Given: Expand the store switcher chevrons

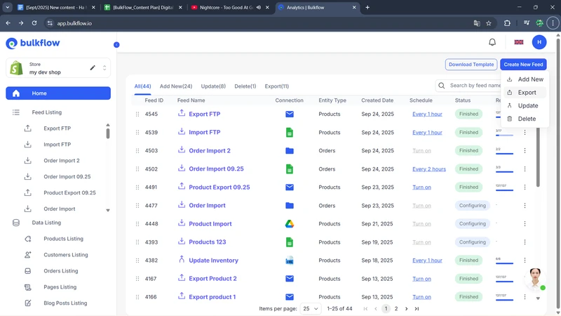Looking at the screenshot, I should pyautogui.click(x=104, y=68).
